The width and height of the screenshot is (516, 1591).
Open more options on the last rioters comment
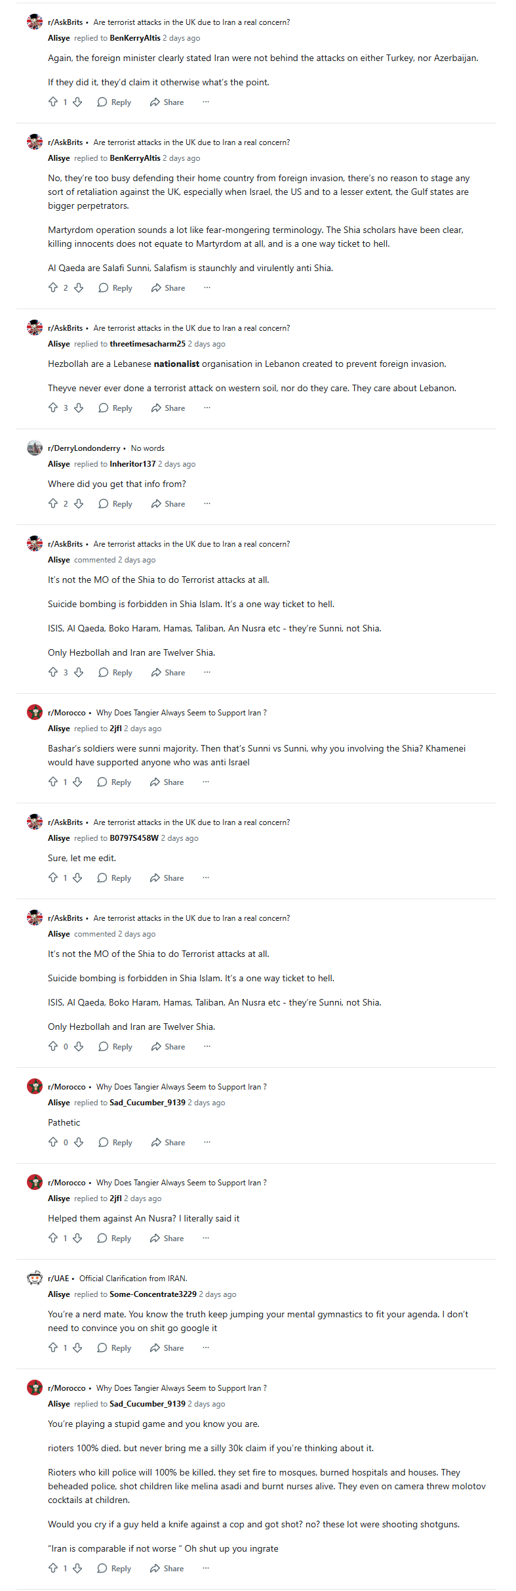pyautogui.click(x=206, y=1568)
